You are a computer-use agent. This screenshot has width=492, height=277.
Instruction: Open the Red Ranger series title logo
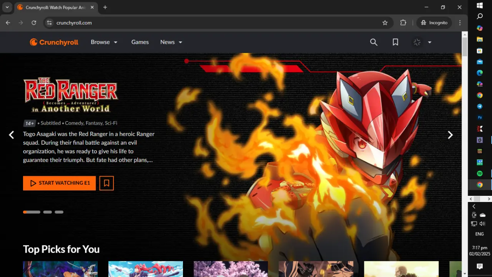(x=70, y=95)
